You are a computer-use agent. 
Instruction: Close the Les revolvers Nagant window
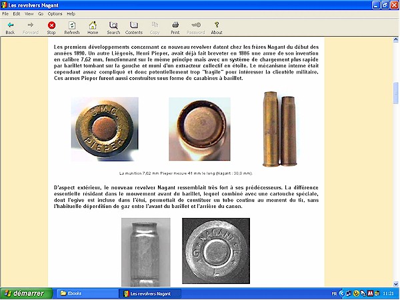[x=395, y=5]
